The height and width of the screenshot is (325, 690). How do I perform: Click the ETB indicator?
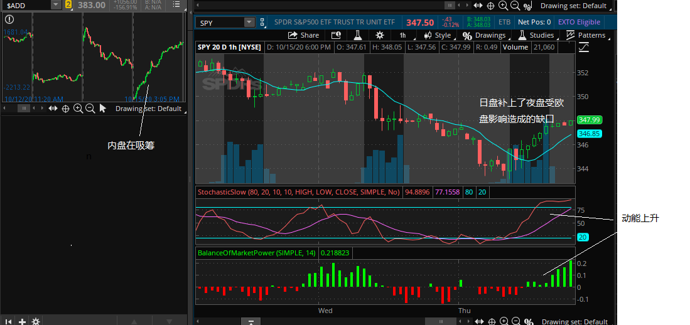[x=504, y=23]
